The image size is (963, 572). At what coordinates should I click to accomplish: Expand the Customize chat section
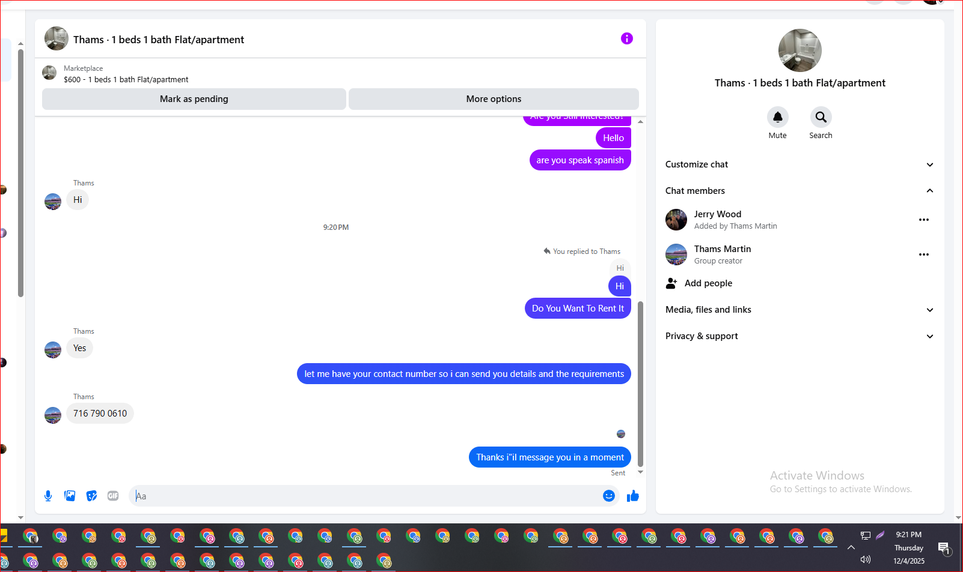click(799, 164)
